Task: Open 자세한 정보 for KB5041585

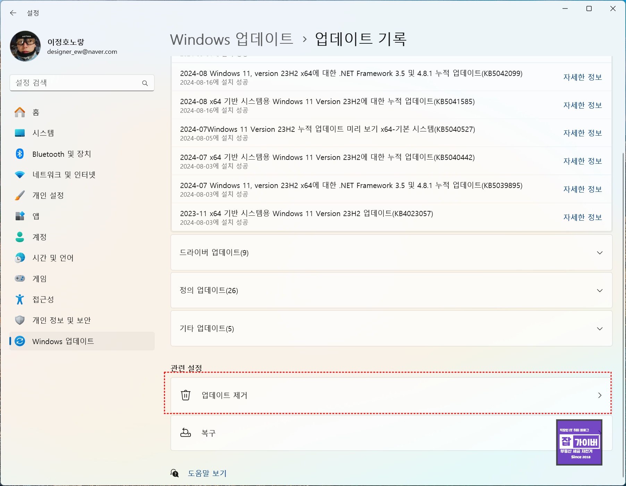Action: click(582, 105)
